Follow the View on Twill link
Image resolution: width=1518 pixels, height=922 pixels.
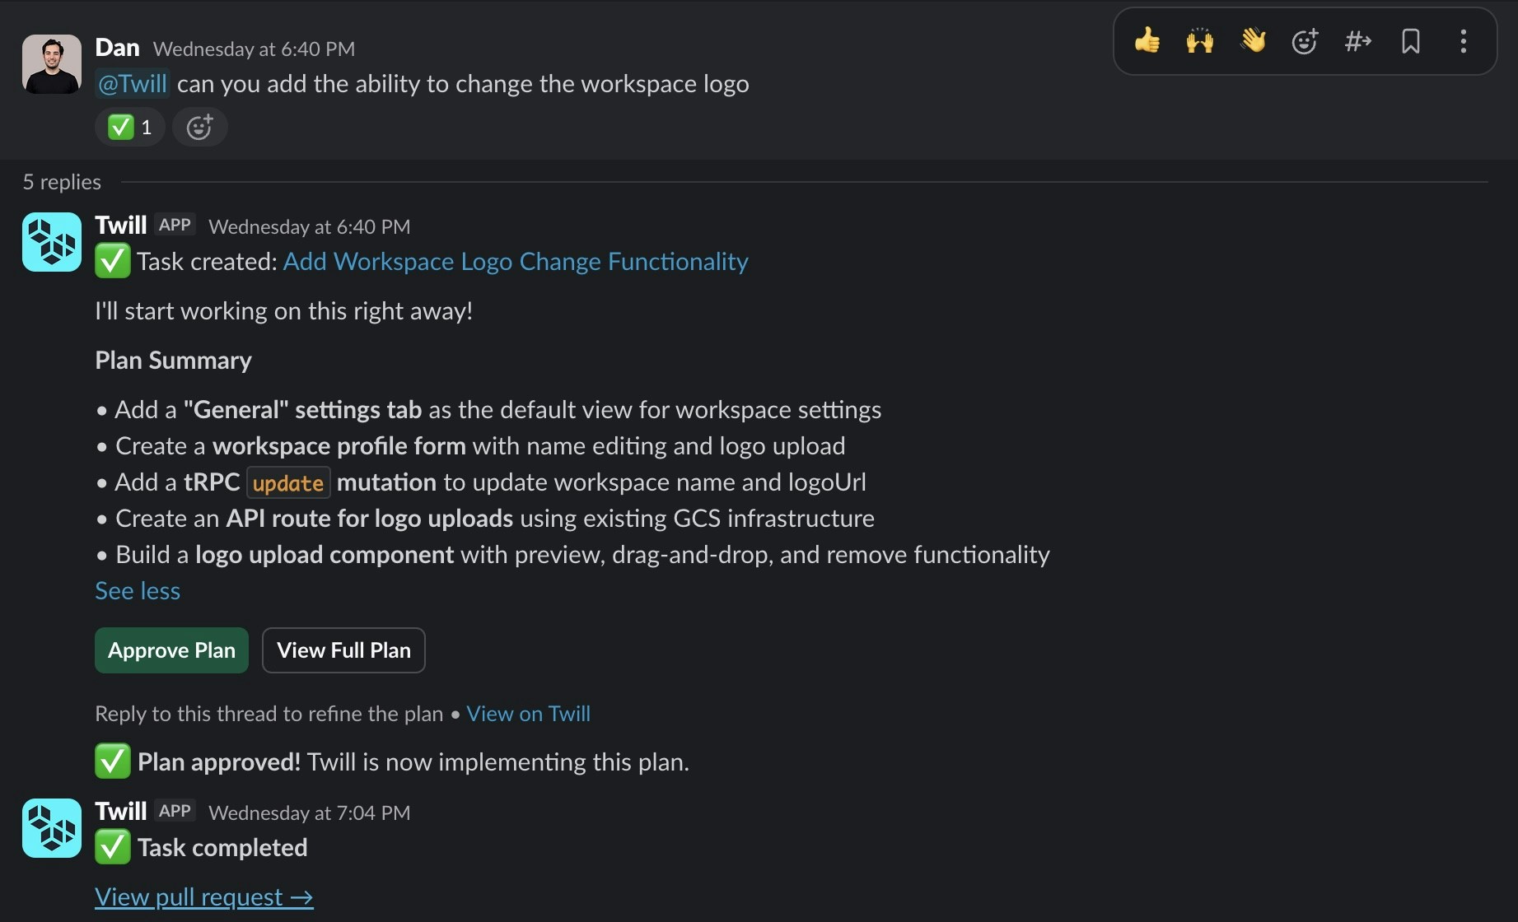coord(528,714)
